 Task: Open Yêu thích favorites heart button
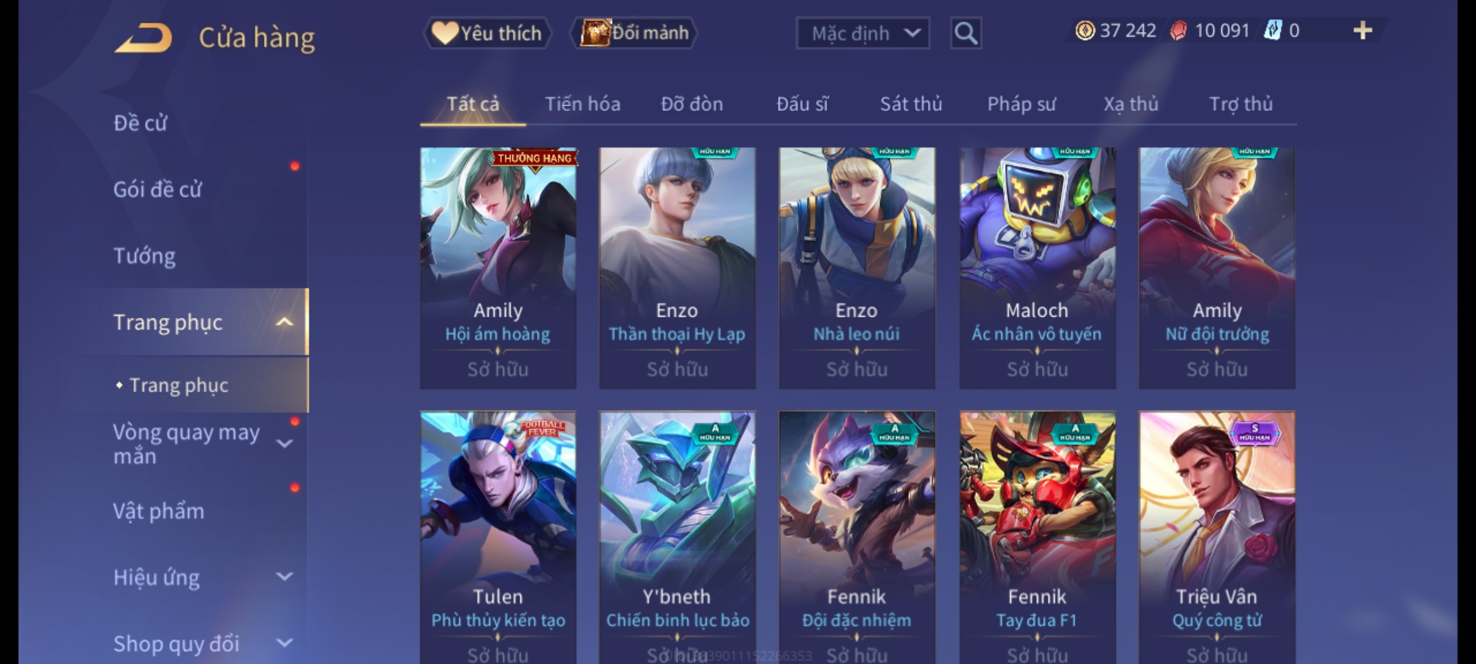click(487, 33)
